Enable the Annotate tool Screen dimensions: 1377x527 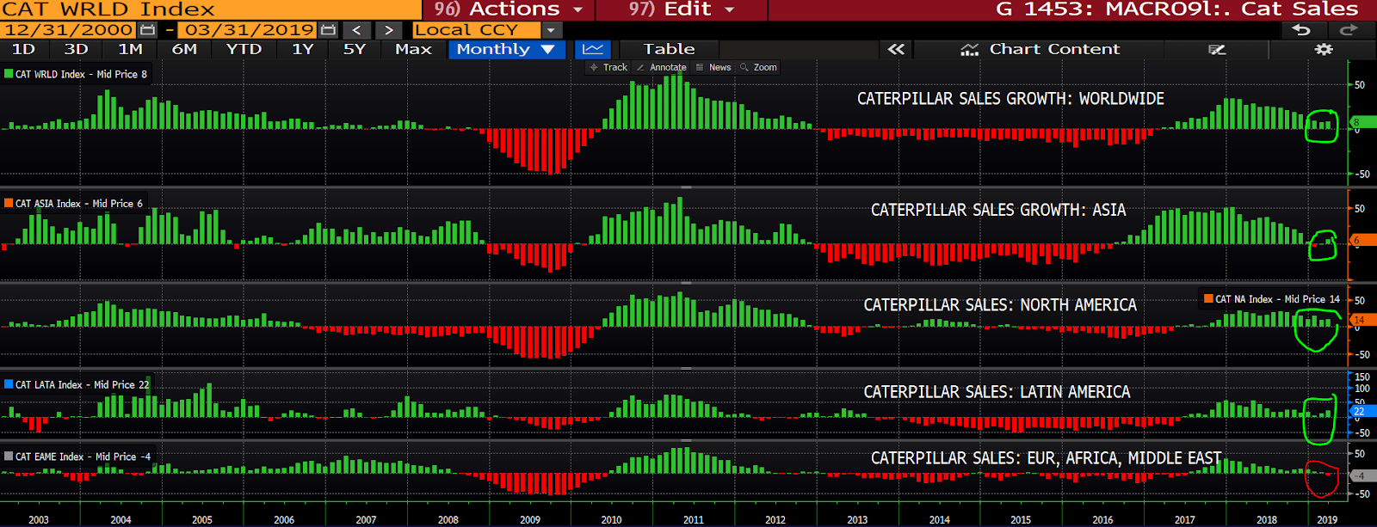coord(662,67)
